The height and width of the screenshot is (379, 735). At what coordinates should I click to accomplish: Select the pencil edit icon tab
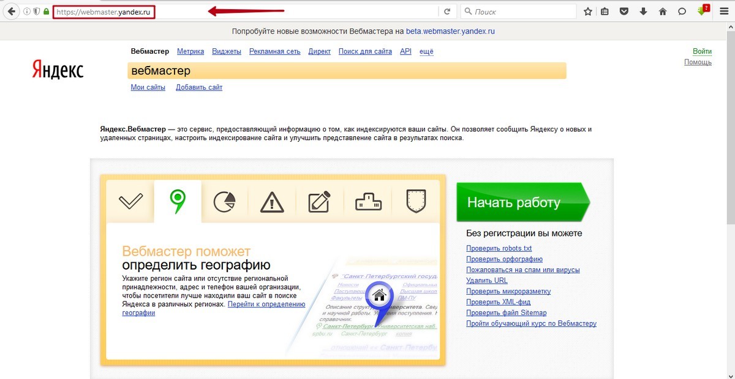pos(320,201)
